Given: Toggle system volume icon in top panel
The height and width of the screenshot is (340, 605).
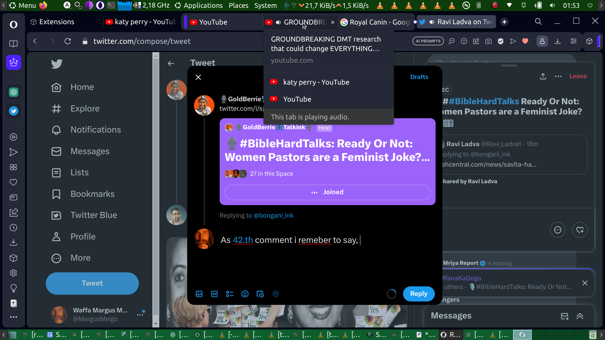Looking at the screenshot, I should pos(552,5).
